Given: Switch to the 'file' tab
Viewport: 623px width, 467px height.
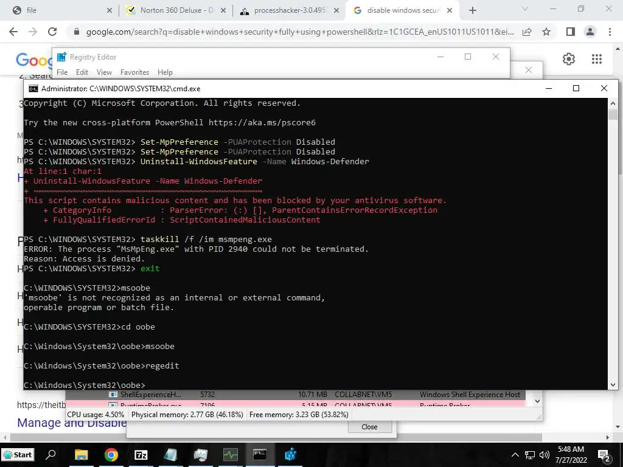Looking at the screenshot, I should click(x=60, y=10).
